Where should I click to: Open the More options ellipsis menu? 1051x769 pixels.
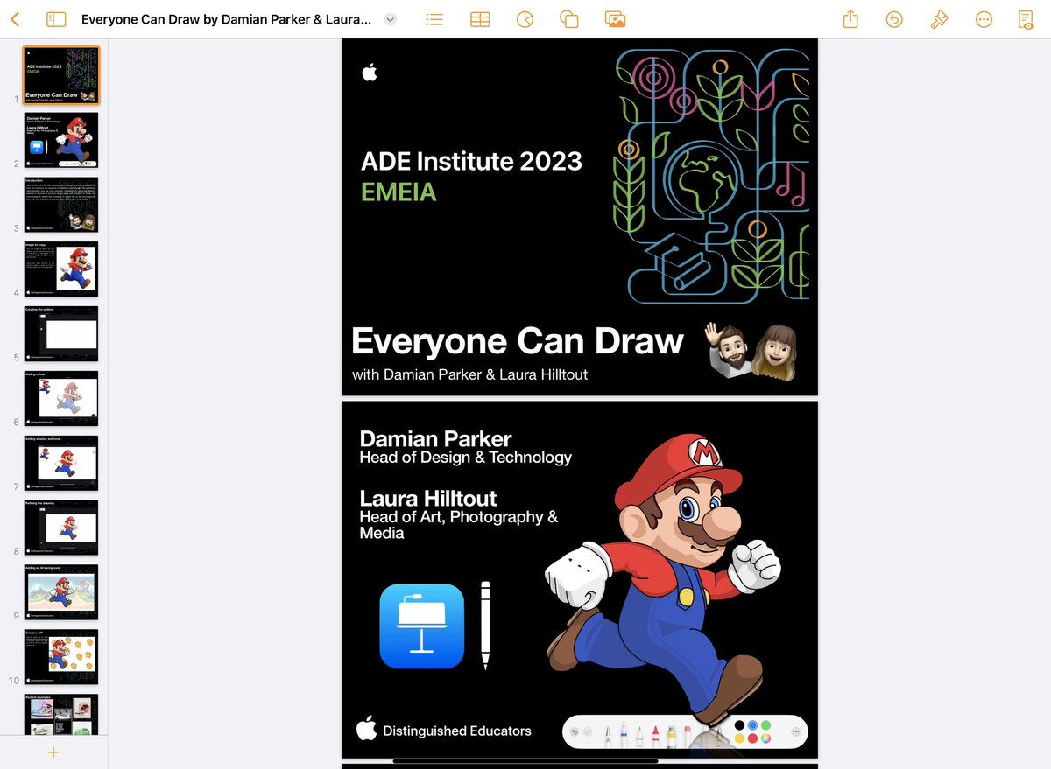(984, 19)
